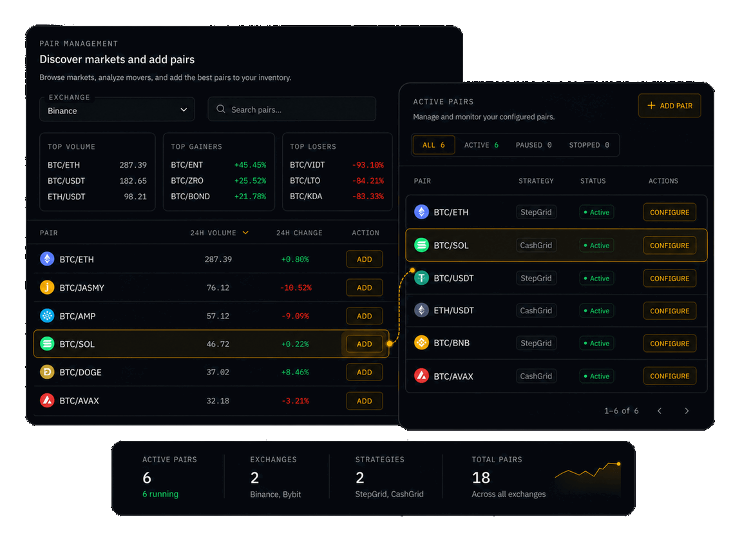Image resolution: width=742 pixels, height=557 pixels.
Task: Click Active status badge for BTC/ETH
Action: point(596,212)
